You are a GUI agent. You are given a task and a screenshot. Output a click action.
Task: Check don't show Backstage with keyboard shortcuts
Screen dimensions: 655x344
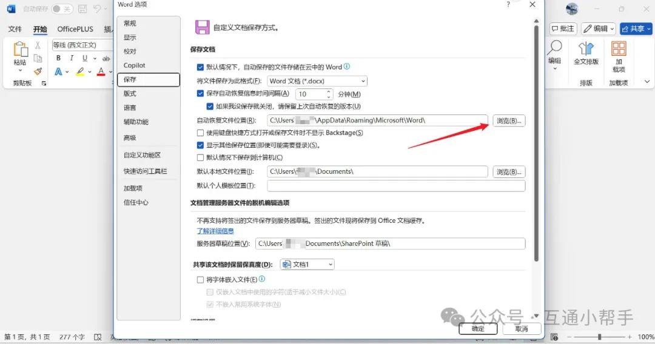pyautogui.click(x=201, y=133)
